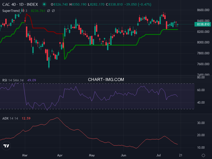Click ADX axis label 10.00
The width and height of the screenshot is (212, 159).
(201, 148)
